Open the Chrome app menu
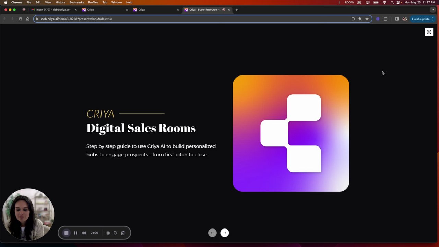Viewport: 439px width, 247px height. [16, 2]
